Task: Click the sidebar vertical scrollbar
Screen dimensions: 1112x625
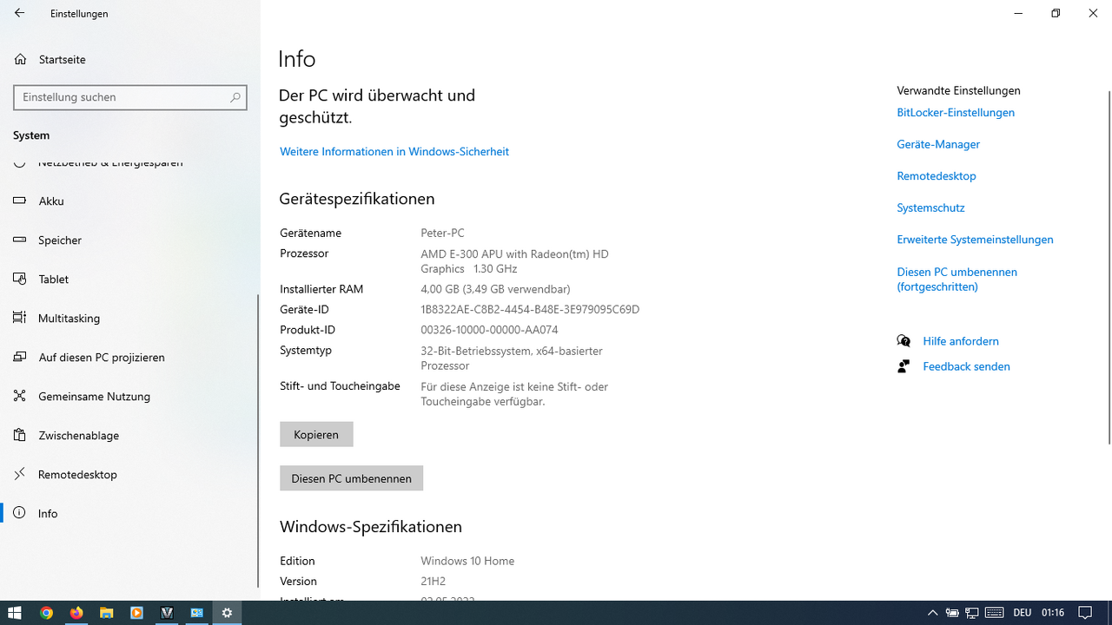Action: [x=258, y=441]
